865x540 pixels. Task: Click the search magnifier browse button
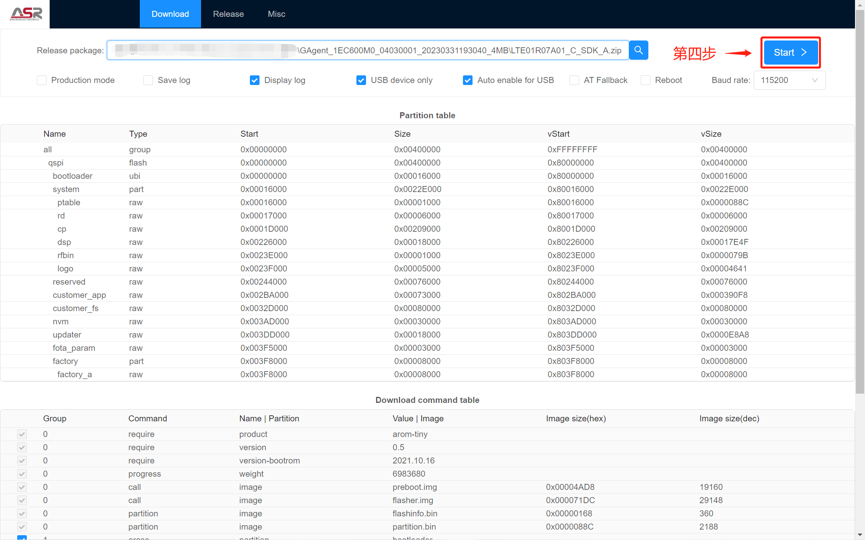pyautogui.click(x=638, y=51)
